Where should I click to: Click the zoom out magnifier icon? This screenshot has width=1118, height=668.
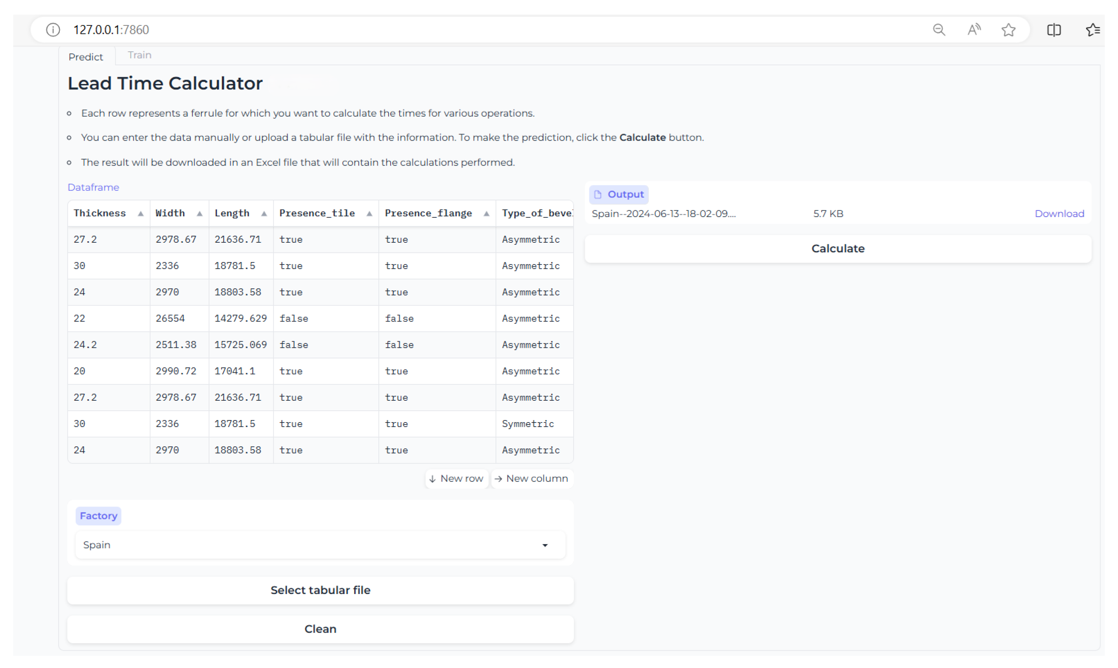[938, 30]
